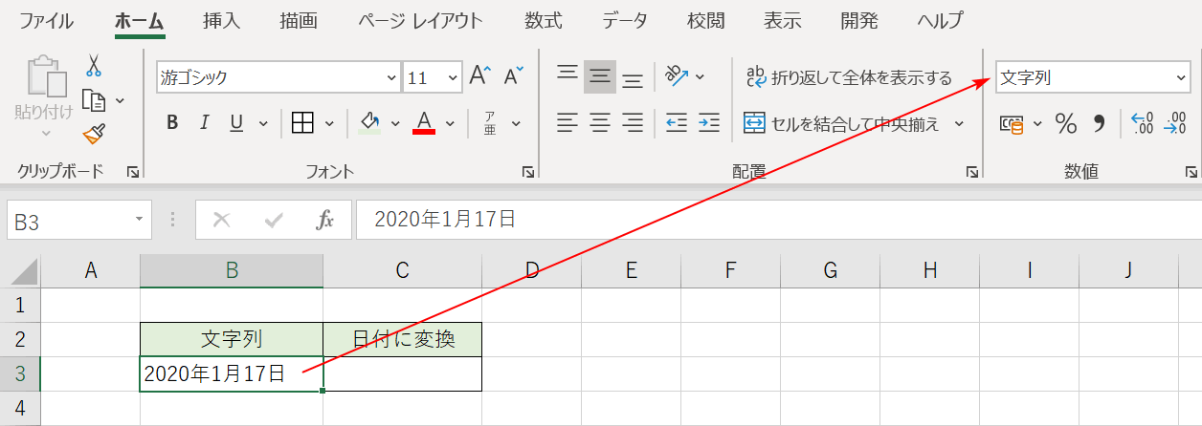Align text to vertical middle
1202x426 pixels.
click(600, 76)
